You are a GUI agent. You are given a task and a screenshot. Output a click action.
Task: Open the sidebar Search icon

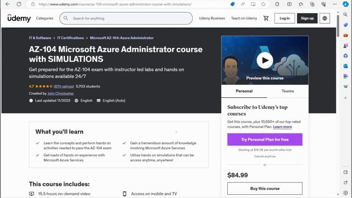(x=345, y=14)
